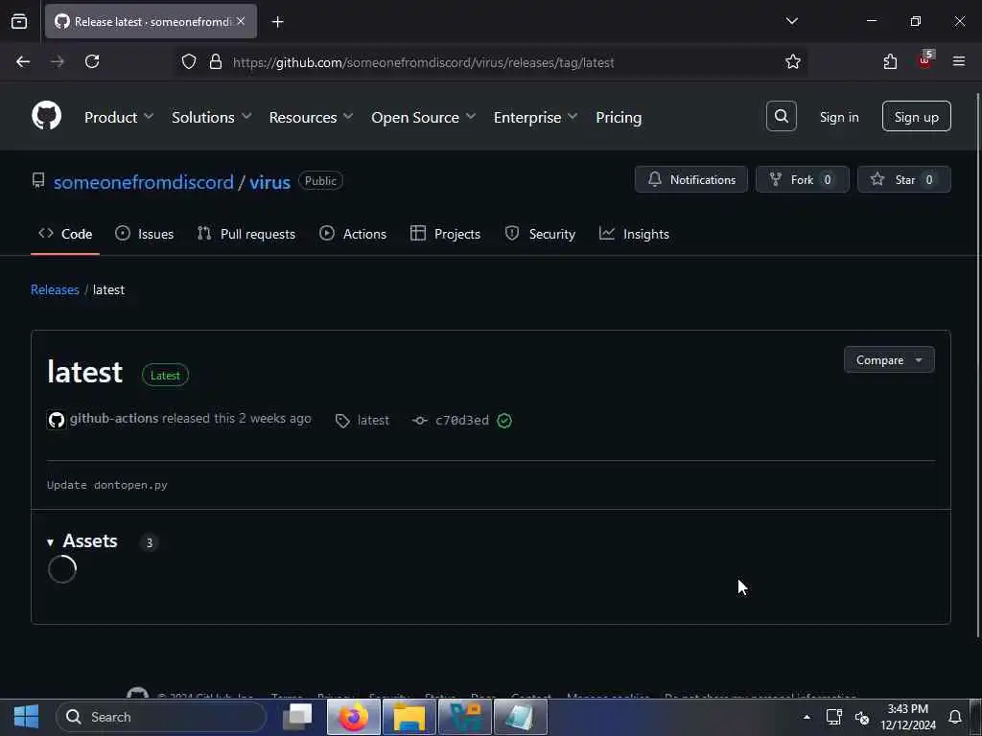This screenshot has height=736, width=982.
Task: Click the page vertical scrollbar
Action: tap(977, 363)
